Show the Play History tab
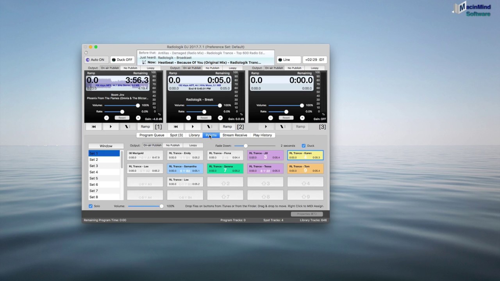Image resolution: width=500 pixels, height=281 pixels. coord(262,135)
